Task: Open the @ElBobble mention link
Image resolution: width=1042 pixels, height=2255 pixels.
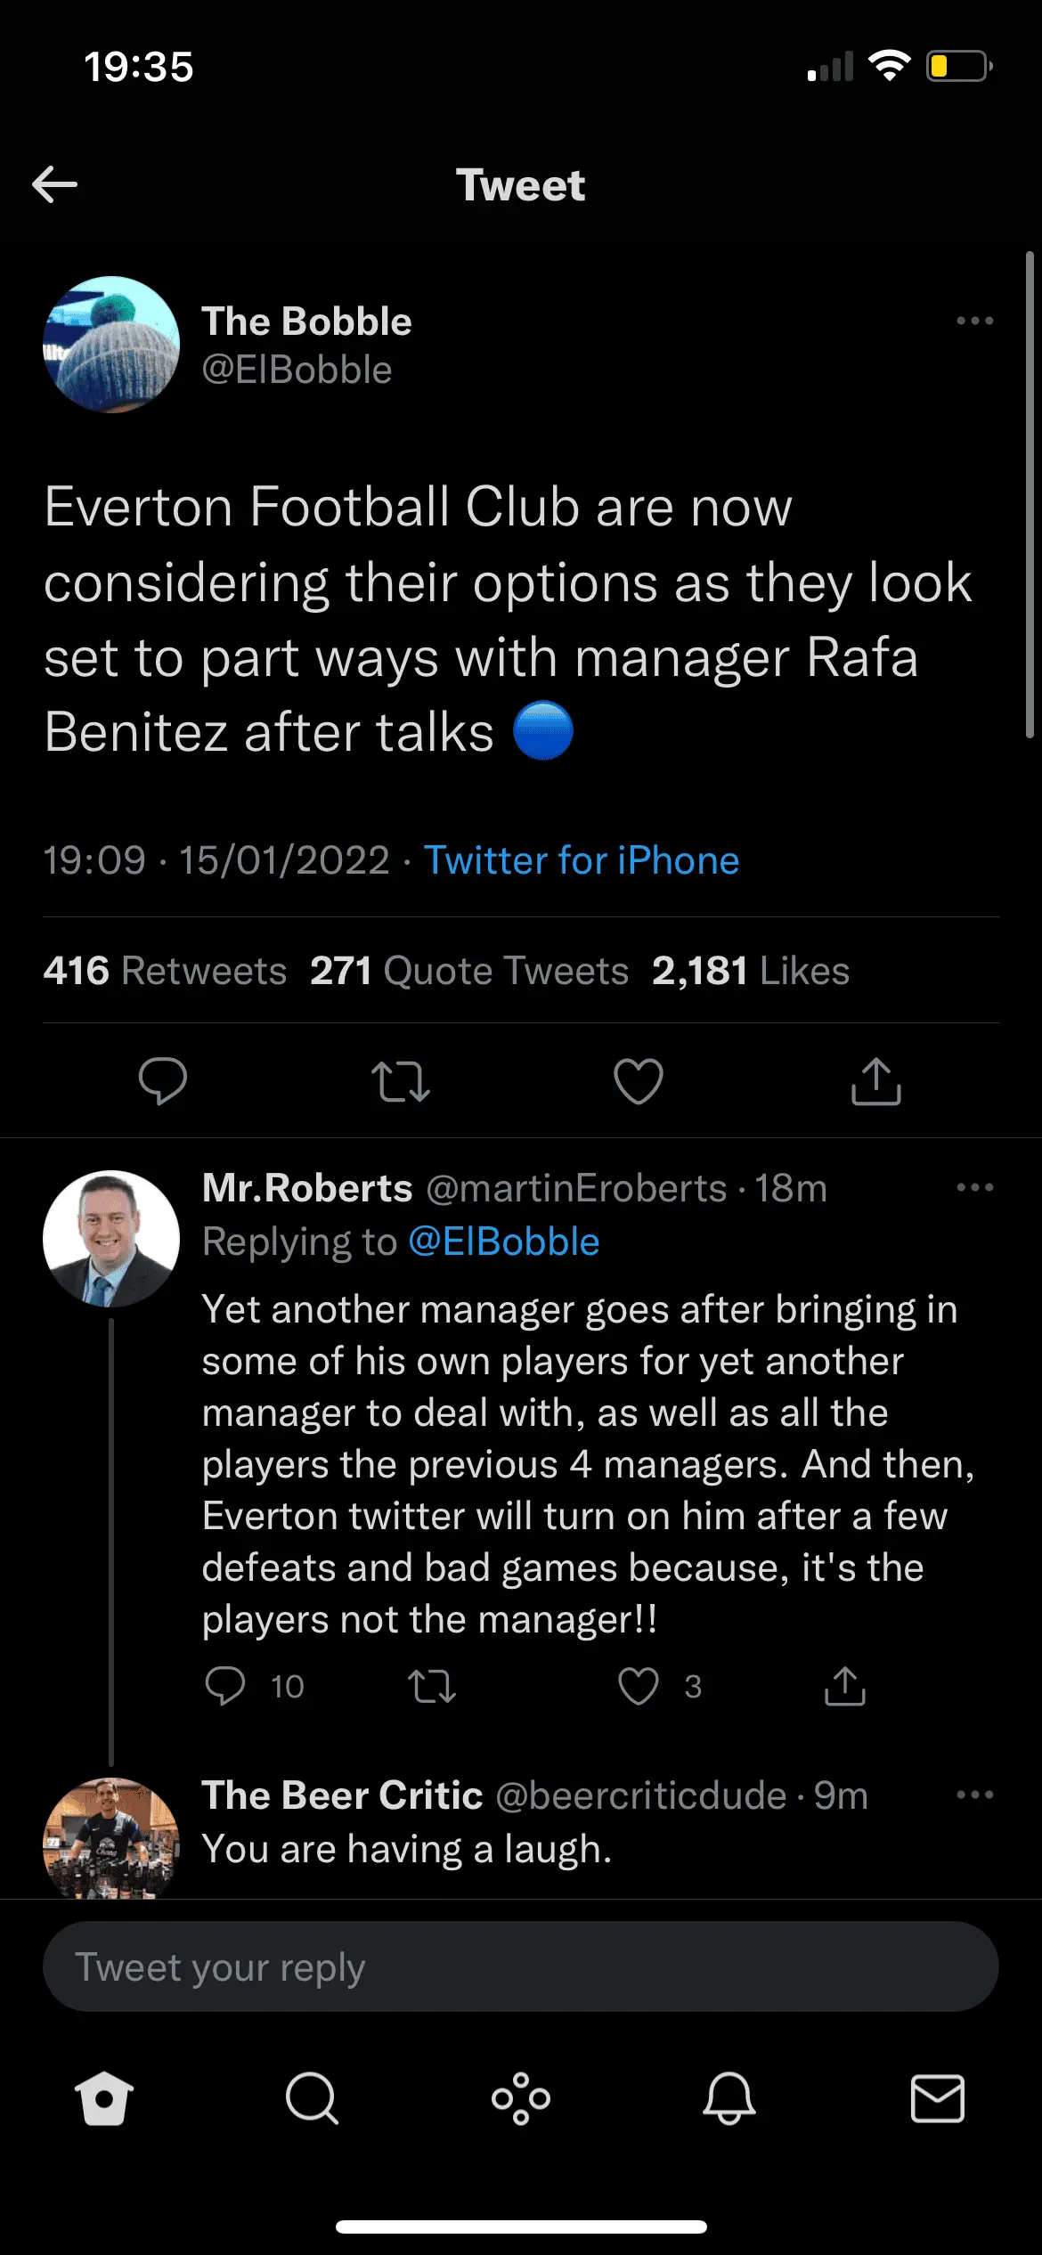Action: (504, 1241)
